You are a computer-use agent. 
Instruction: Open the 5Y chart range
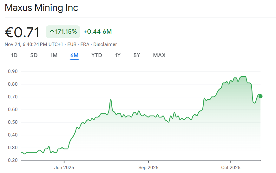point(137,55)
